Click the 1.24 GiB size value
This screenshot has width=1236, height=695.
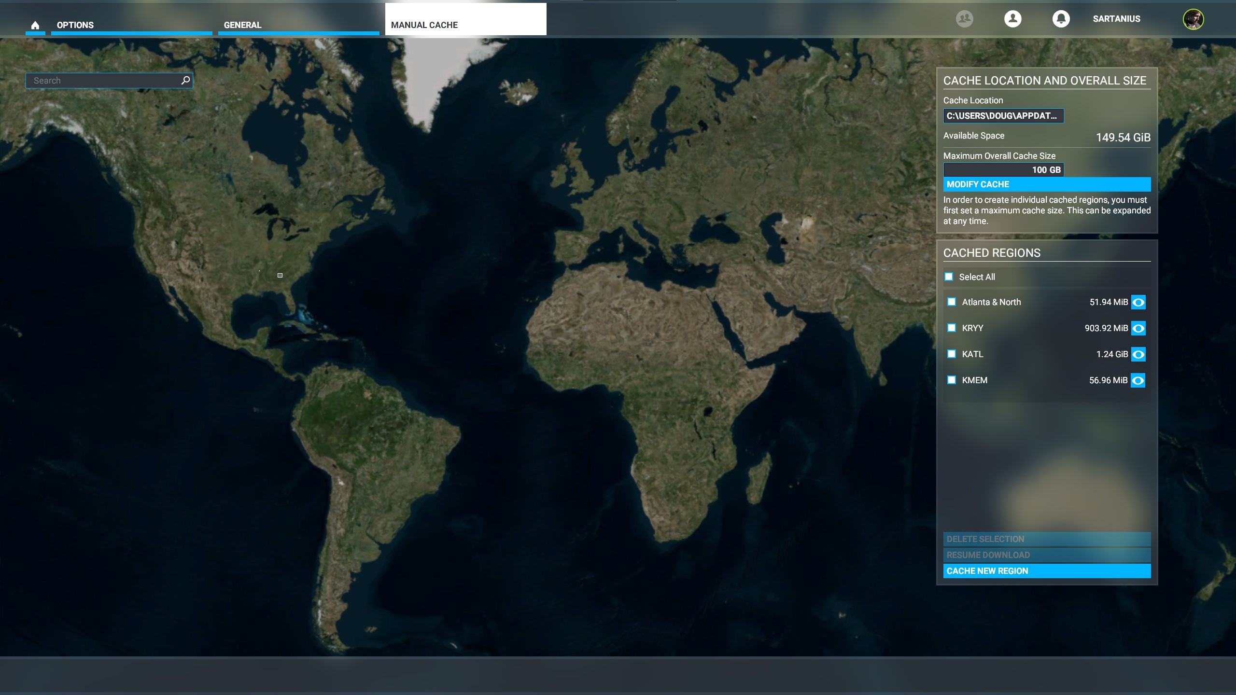pyautogui.click(x=1112, y=354)
